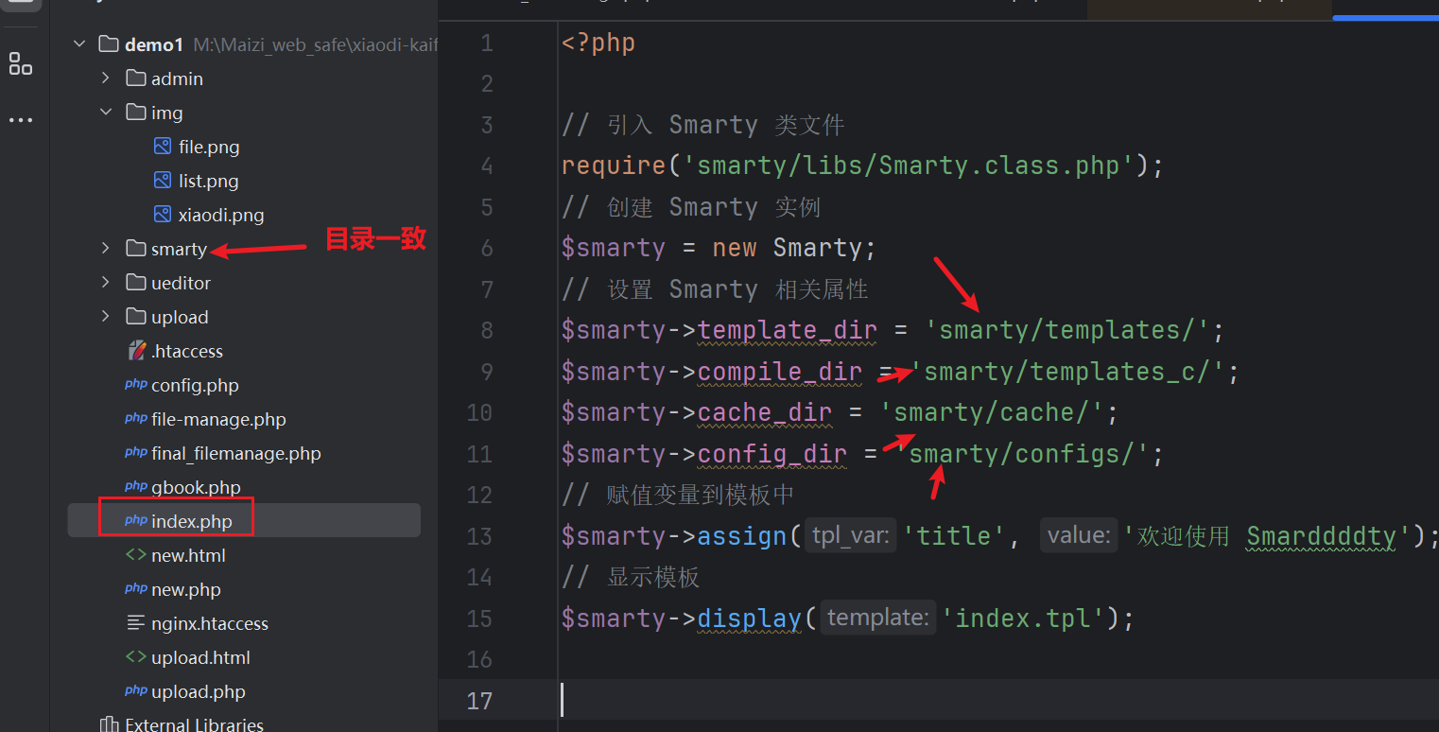
Task: Click 'smarty/templates_c/' string on line 9
Action: click(x=1066, y=372)
